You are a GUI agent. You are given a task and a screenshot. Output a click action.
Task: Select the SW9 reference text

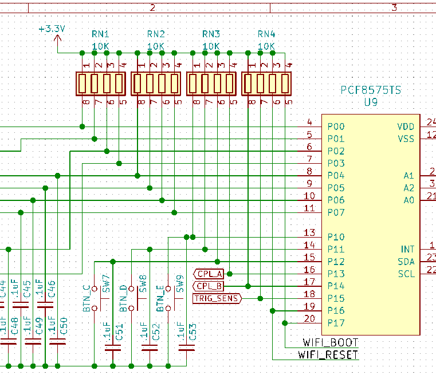(180, 283)
